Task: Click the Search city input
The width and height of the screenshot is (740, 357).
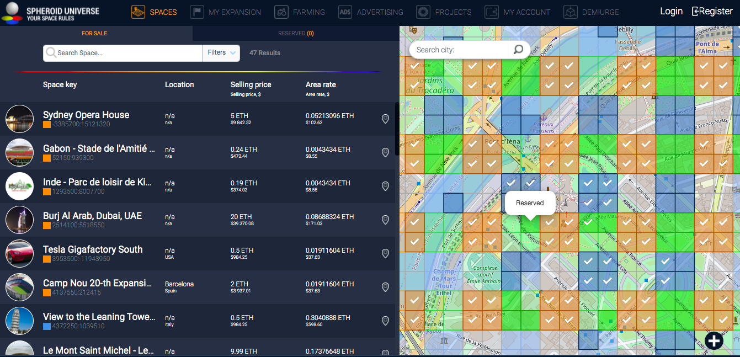Action: point(460,50)
